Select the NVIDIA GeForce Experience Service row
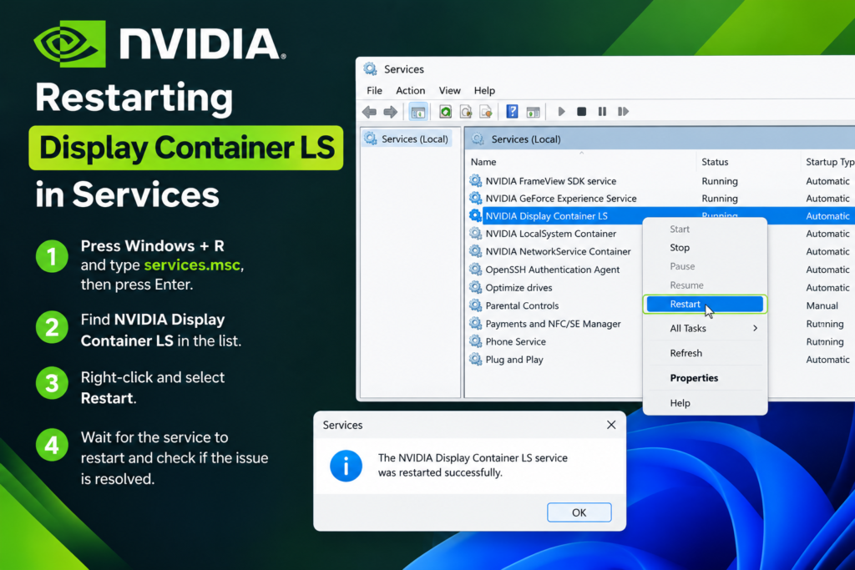The image size is (855, 570). (x=661, y=199)
